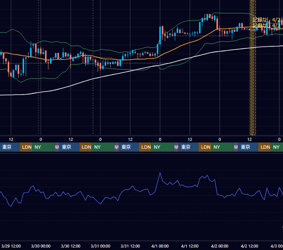283x250 pixels.
Task: Click the 4/1 00:00 date label
Action: click(160, 246)
